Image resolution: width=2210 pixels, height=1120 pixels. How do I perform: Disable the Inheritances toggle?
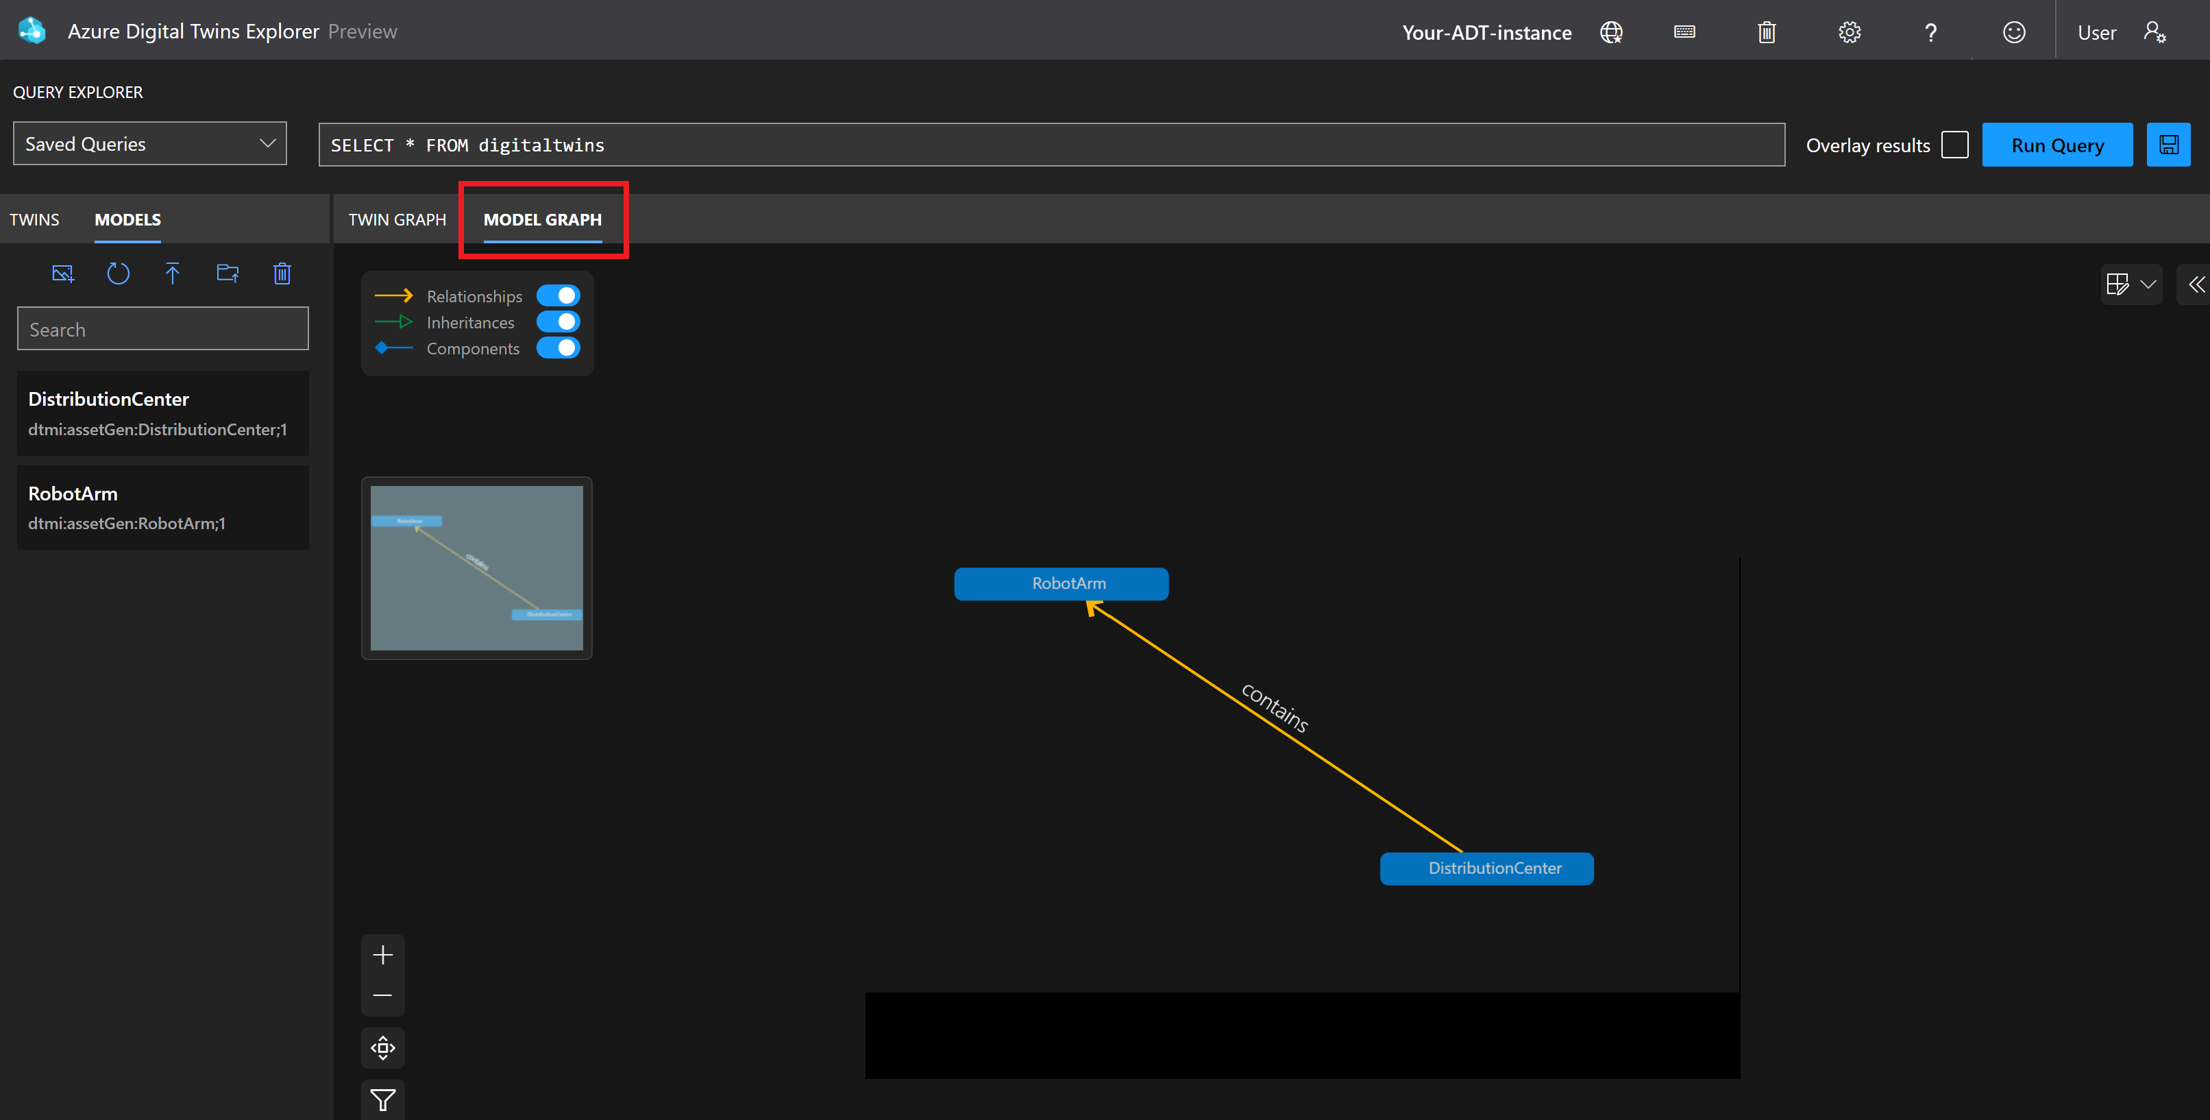point(558,321)
